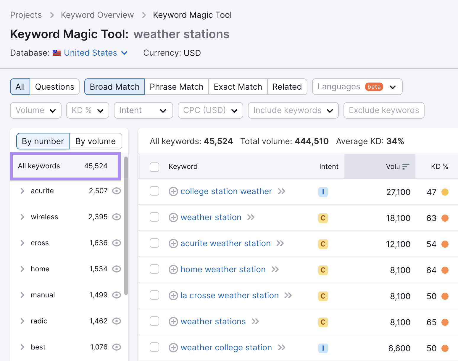Open the United States database dropdown
The height and width of the screenshot is (361, 458).
point(95,53)
